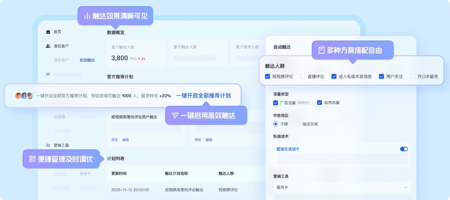Click 一键开启全部推荐计划 link
The width and height of the screenshot is (450, 200).
203,96
